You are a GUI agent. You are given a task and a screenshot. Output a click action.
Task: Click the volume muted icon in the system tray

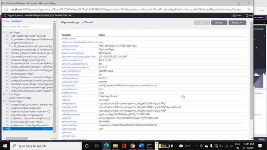pos(231,146)
